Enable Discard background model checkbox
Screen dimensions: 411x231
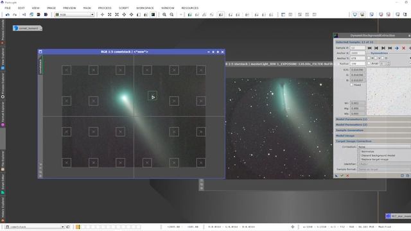pyautogui.click(x=359, y=155)
